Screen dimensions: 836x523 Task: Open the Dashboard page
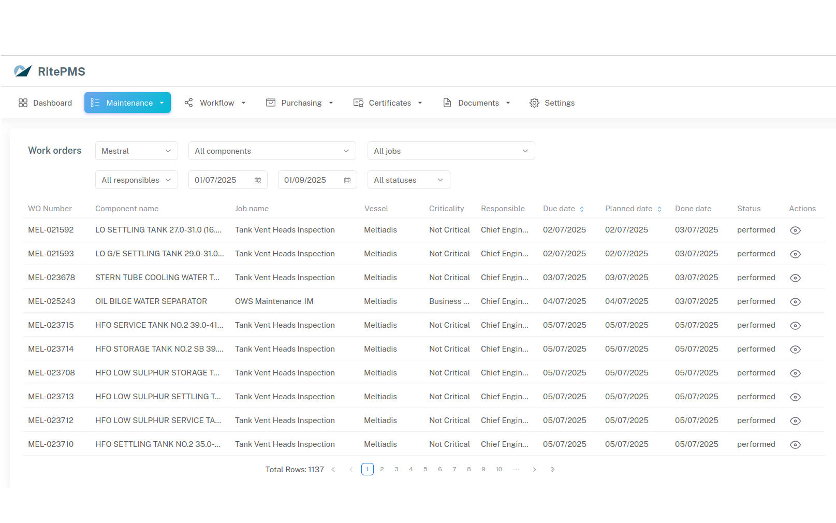click(45, 103)
